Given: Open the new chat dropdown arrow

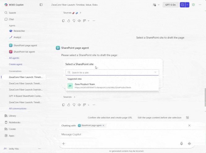Looking at the screenshot, I should click(x=187, y=5).
